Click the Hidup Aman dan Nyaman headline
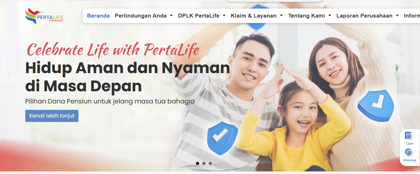 click(x=127, y=68)
